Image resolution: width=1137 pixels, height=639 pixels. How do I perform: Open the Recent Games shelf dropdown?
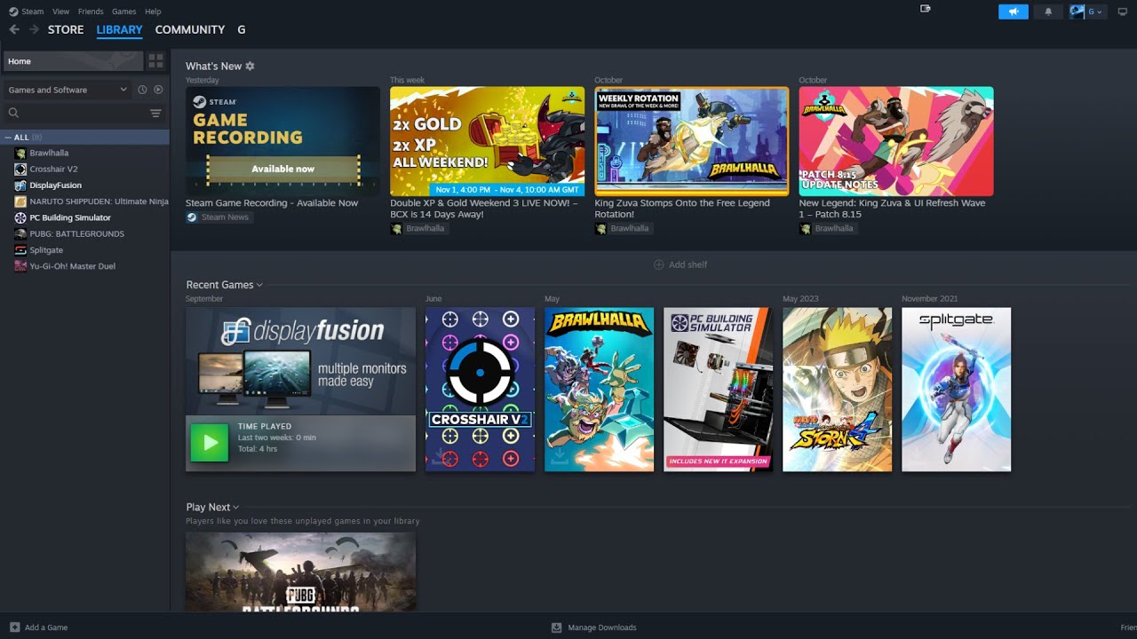[x=259, y=285]
